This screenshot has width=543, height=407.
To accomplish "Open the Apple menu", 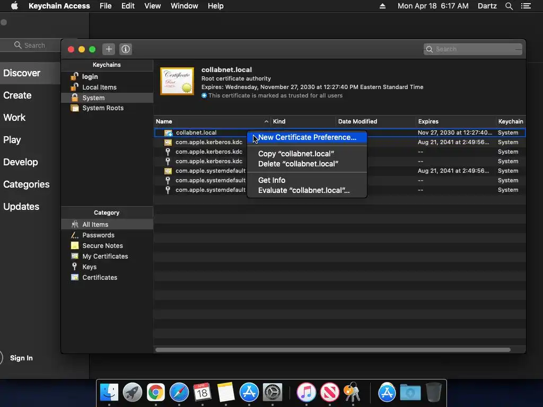I will click(14, 6).
